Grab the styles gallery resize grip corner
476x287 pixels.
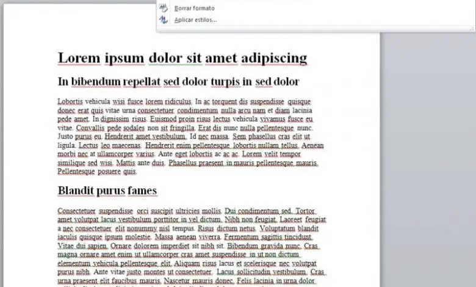[x=472, y=29]
